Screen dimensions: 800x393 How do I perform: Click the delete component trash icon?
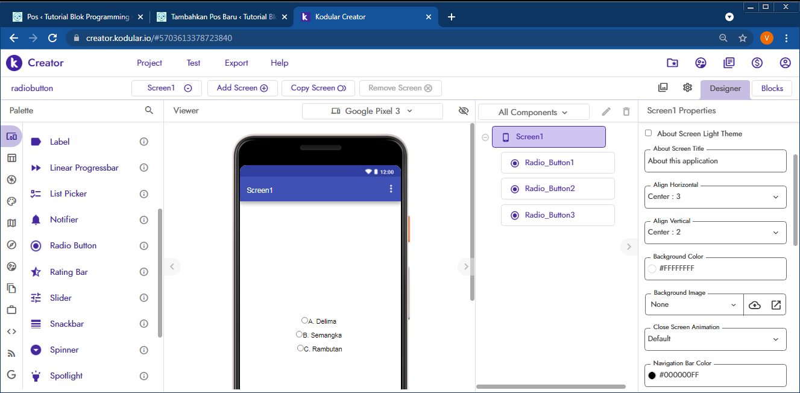coord(626,112)
